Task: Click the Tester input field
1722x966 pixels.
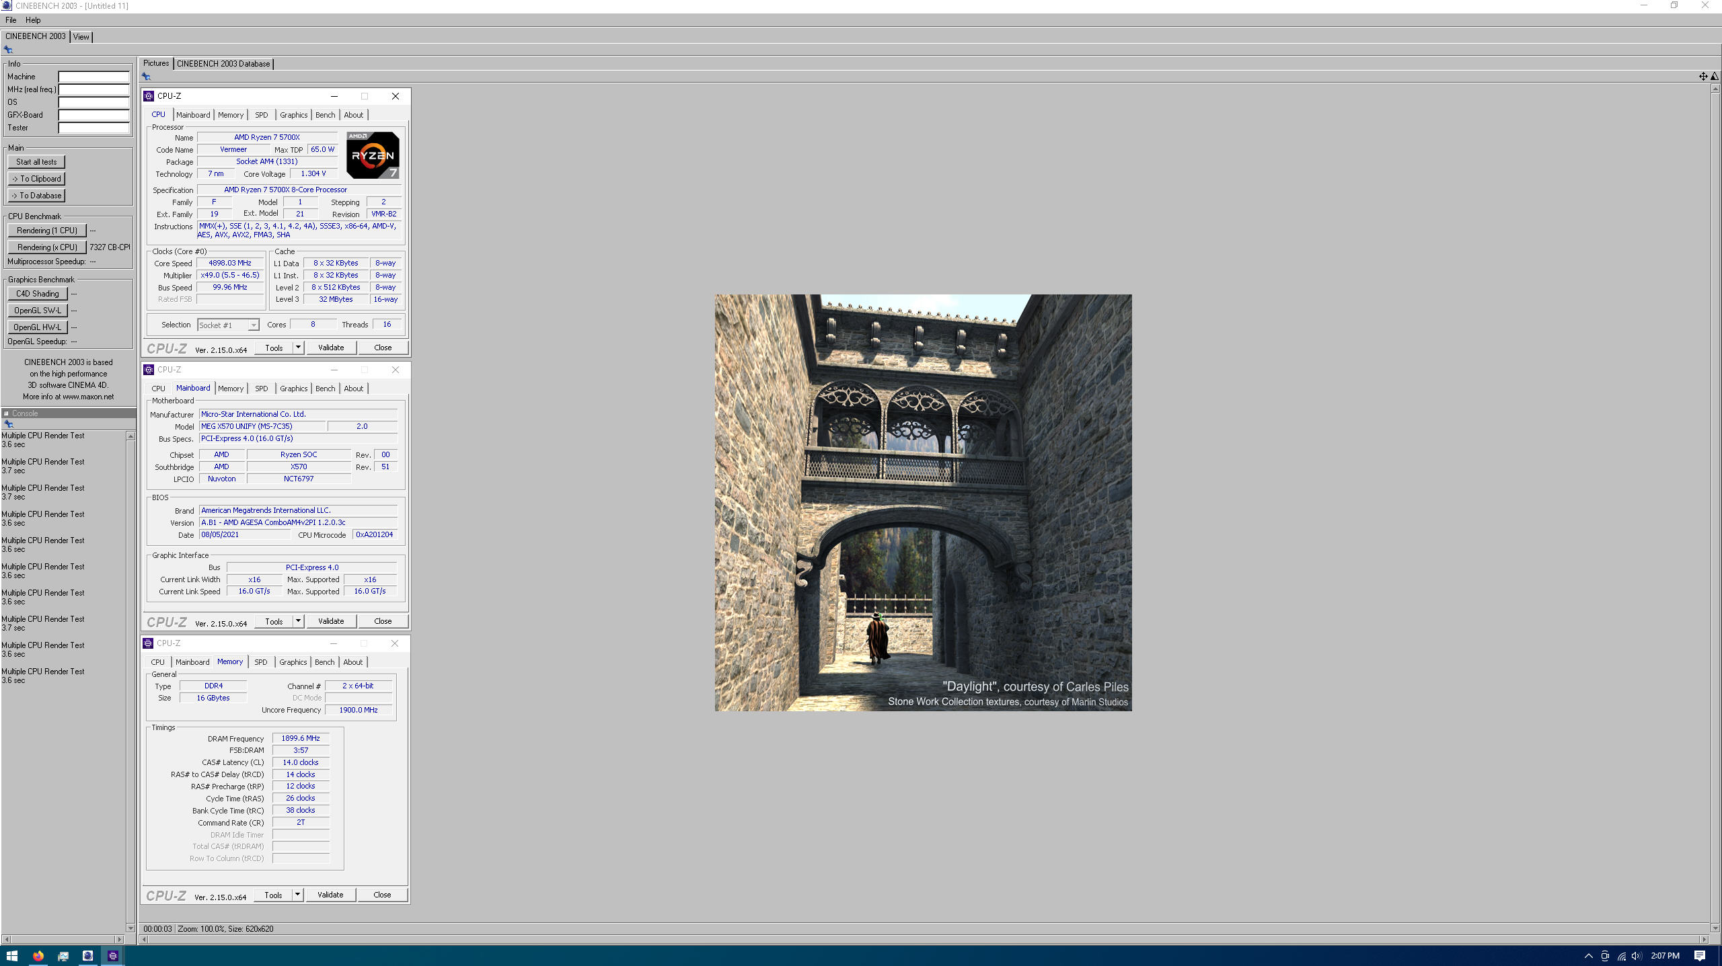Action: click(x=94, y=128)
